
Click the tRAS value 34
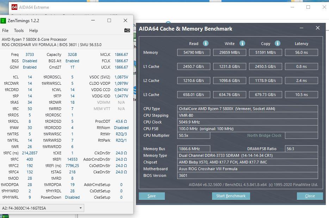pos(30,102)
